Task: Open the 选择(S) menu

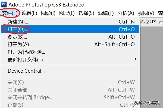Action: [x=86, y=13]
